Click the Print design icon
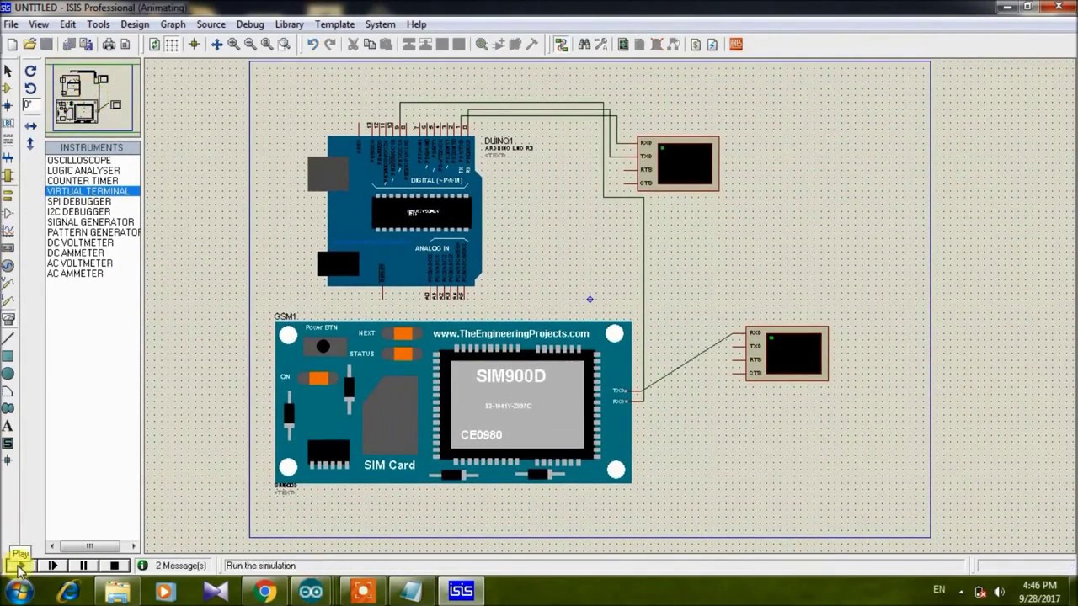Screen dimensions: 1078x606 pos(109,45)
